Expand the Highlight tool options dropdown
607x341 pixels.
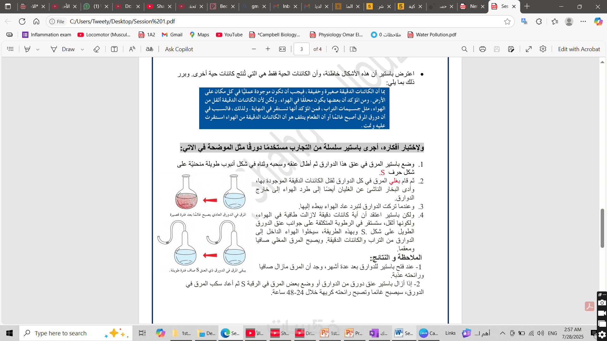pos(38,50)
